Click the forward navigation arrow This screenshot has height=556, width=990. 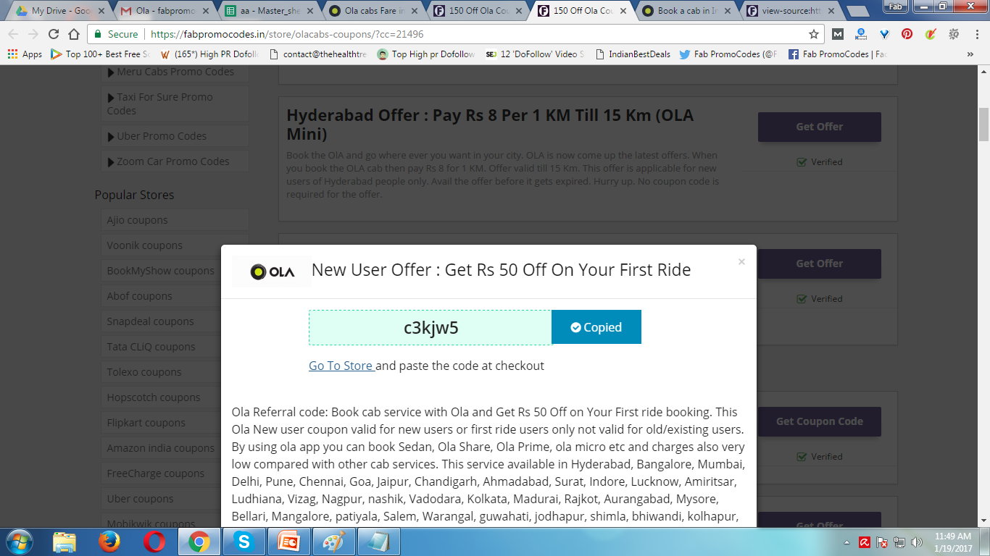33,34
